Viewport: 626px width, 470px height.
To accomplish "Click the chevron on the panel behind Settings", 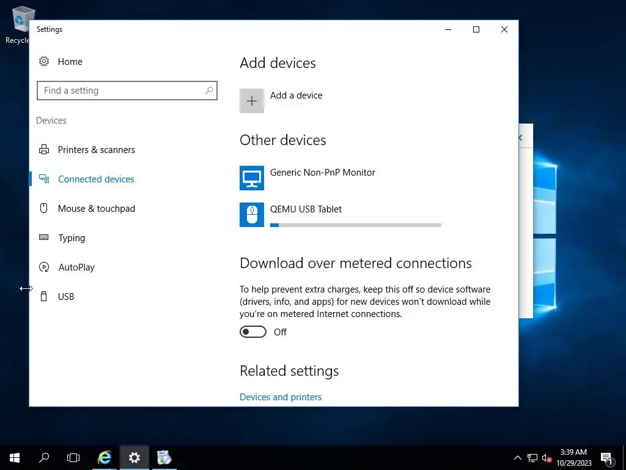I will point(520,138).
